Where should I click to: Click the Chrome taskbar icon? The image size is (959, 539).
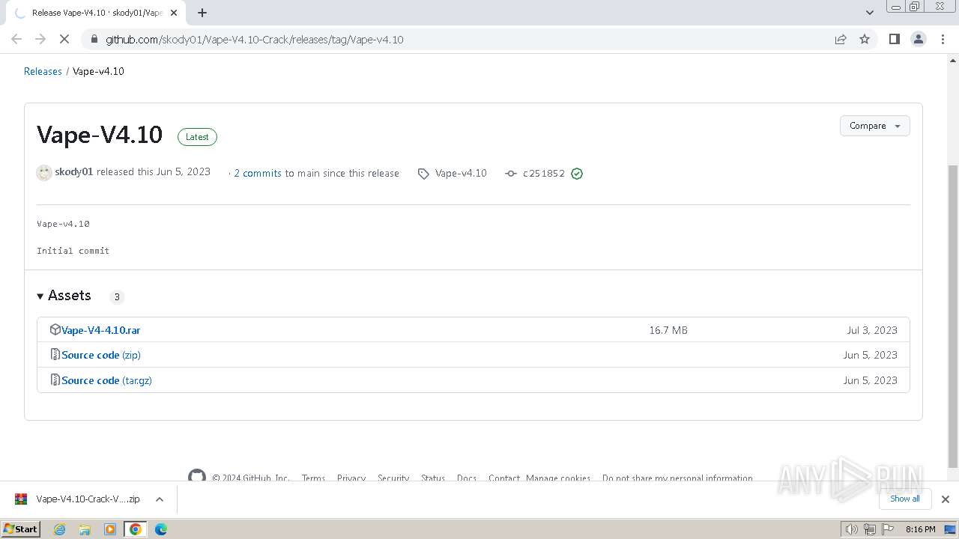(136, 529)
